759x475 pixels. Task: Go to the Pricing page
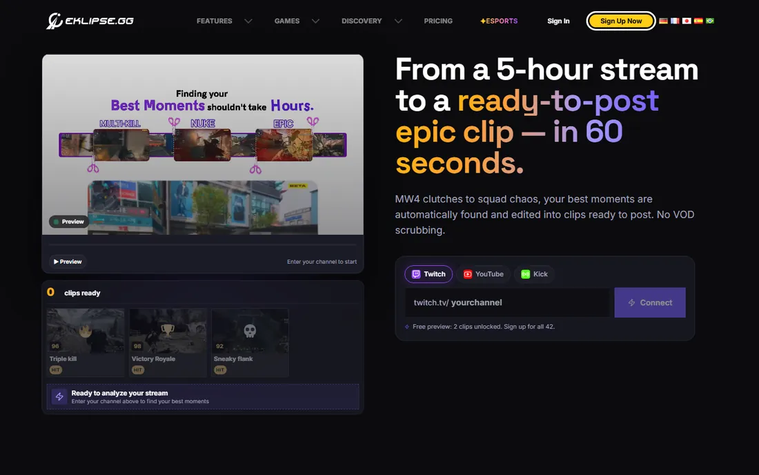click(x=438, y=21)
